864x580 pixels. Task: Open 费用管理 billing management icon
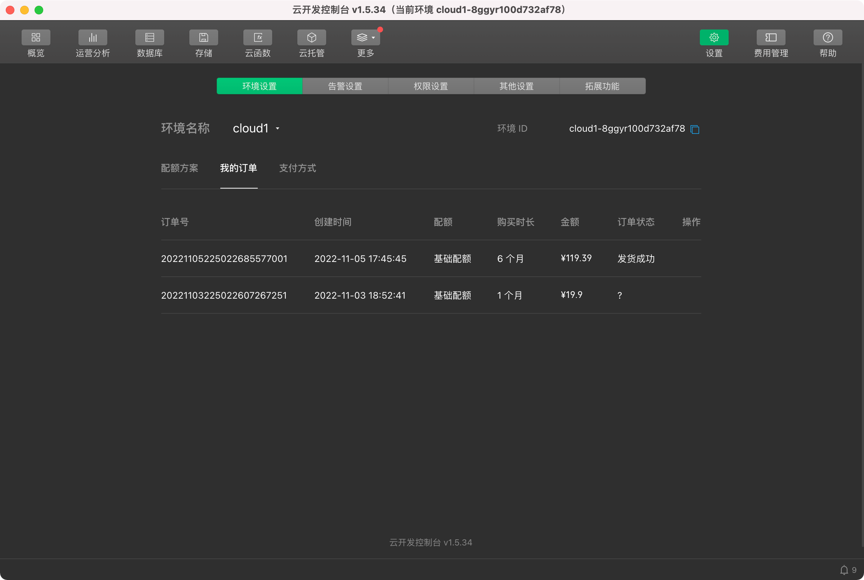tap(771, 38)
